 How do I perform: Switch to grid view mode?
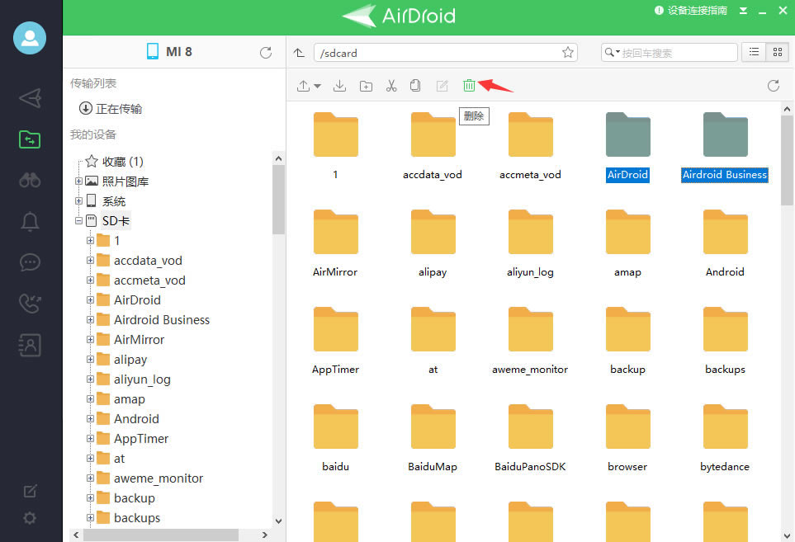pyautogui.click(x=777, y=51)
